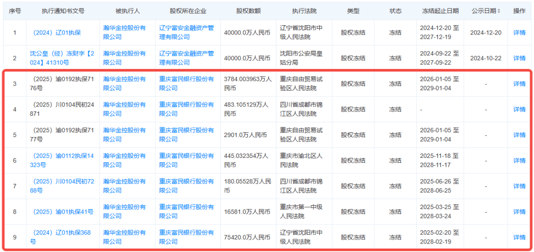Select freeze period 2024-09-22 至 2027-09-22

point(440,58)
